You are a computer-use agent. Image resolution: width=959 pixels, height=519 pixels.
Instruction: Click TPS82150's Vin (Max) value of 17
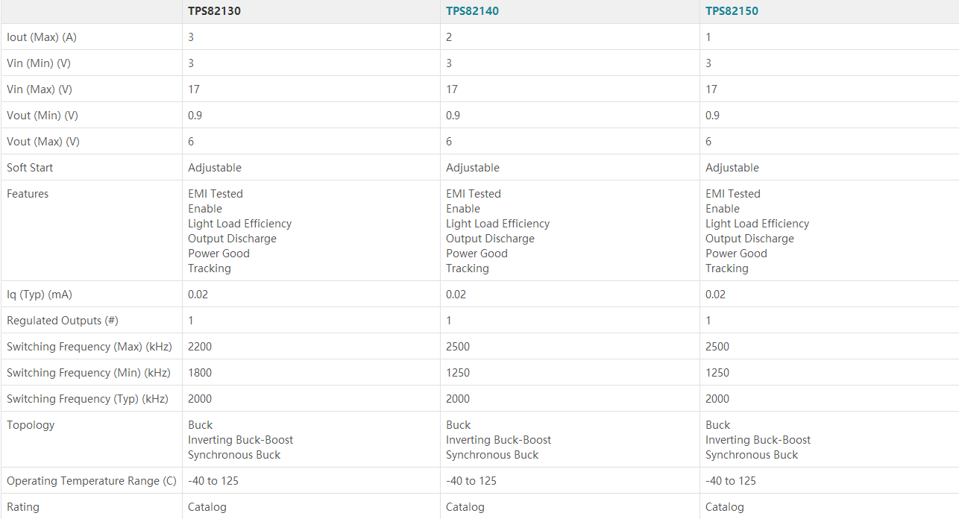711,89
